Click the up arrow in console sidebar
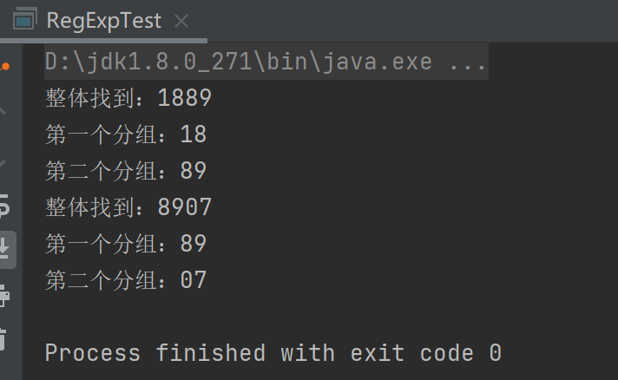618x380 pixels. click(4, 111)
